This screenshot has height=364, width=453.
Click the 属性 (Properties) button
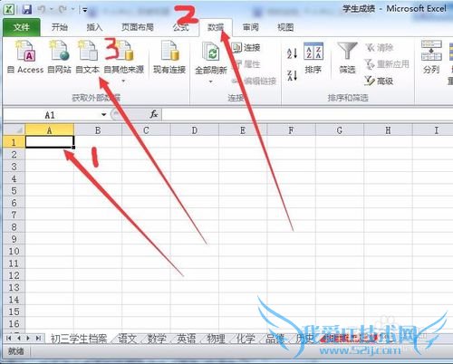(246, 64)
